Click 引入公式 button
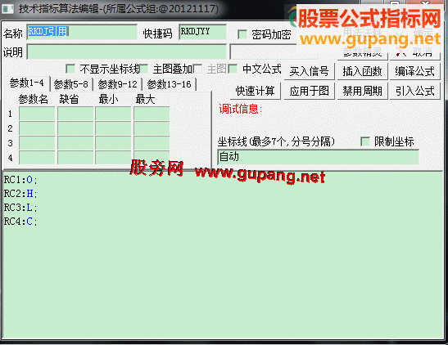 (415, 92)
